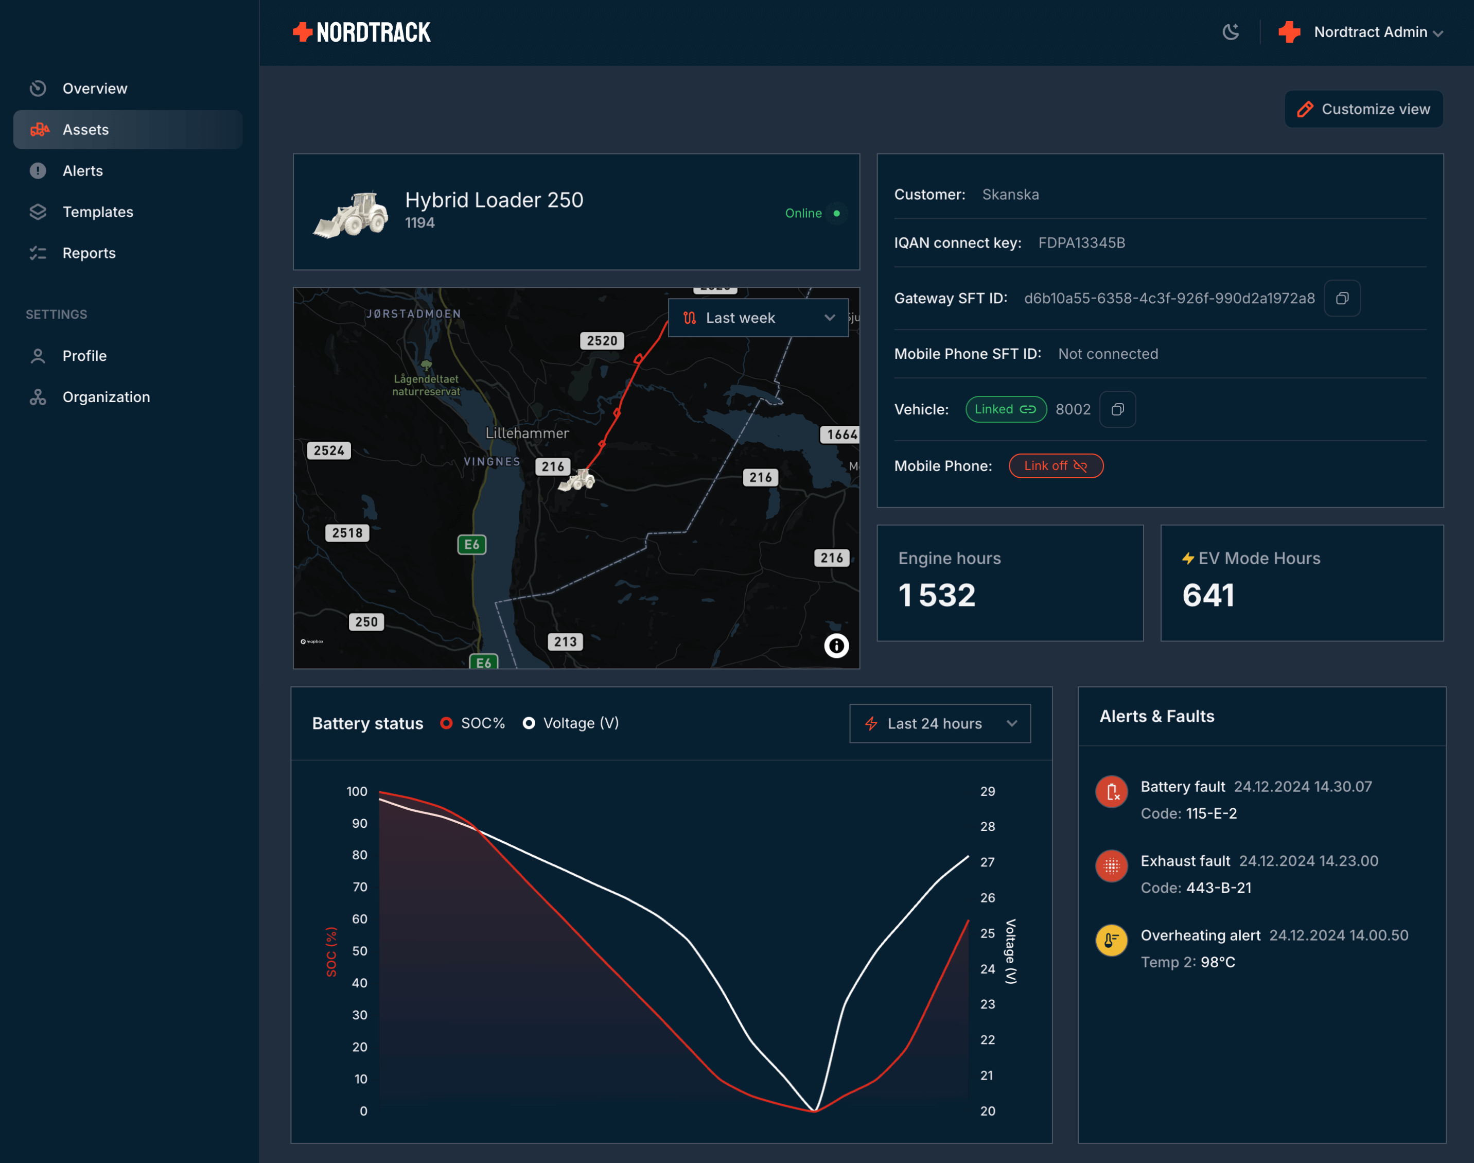Open map info icon
The height and width of the screenshot is (1163, 1474).
pyautogui.click(x=836, y=646)
